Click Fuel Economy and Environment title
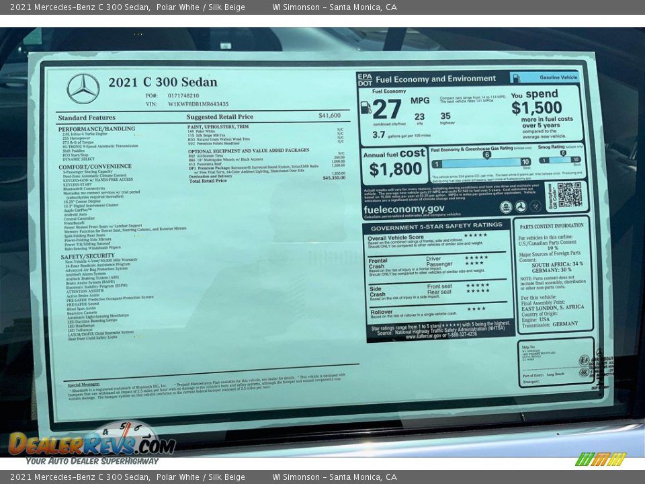Viewport: 645px width, 484px height. [x=435, y=79]
